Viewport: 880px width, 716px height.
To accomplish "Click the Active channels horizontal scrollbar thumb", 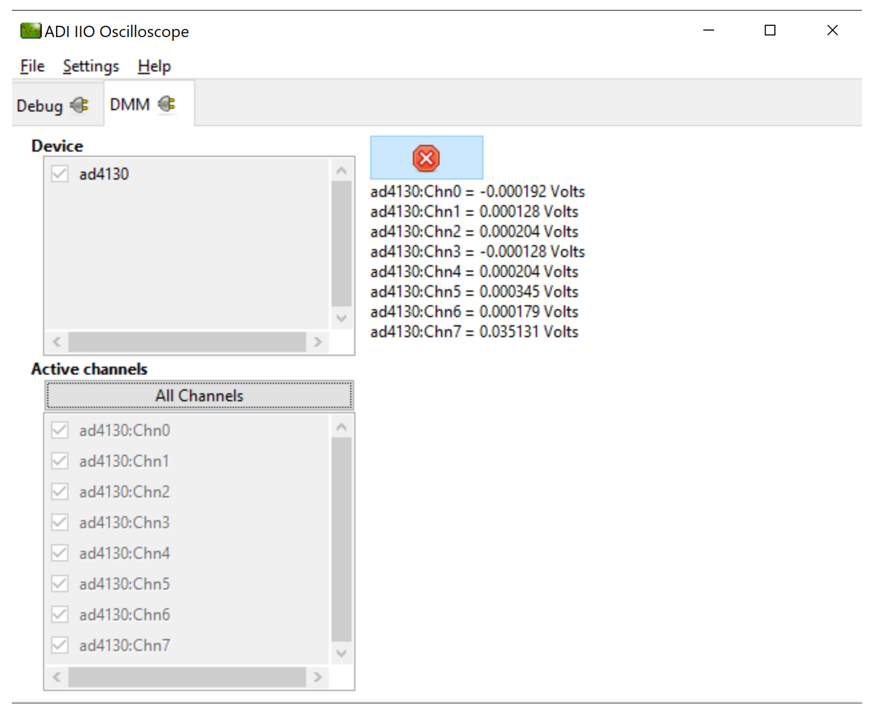I will [187, 677].
